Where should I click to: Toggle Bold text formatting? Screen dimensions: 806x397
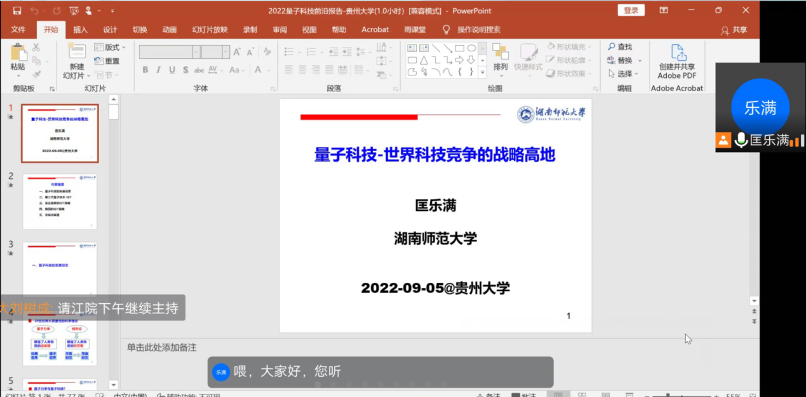[145, 70]
